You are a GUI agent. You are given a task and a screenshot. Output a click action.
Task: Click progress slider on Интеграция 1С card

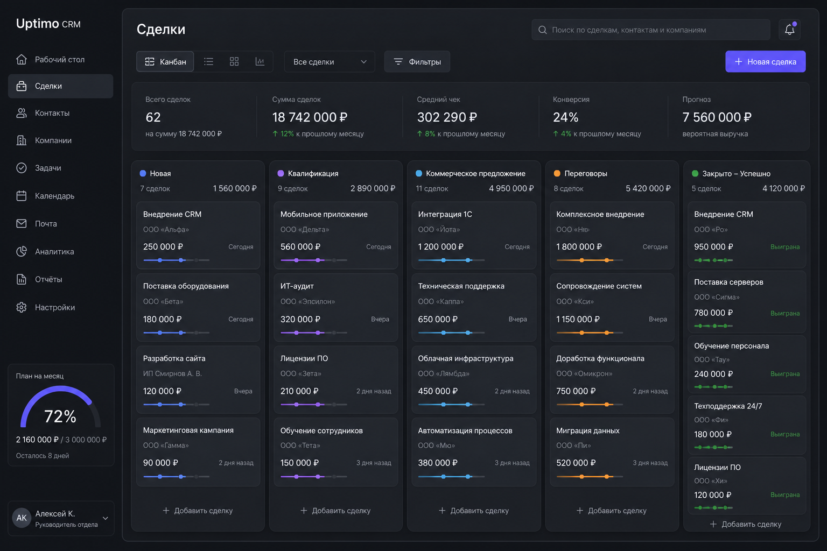point(451,260)
